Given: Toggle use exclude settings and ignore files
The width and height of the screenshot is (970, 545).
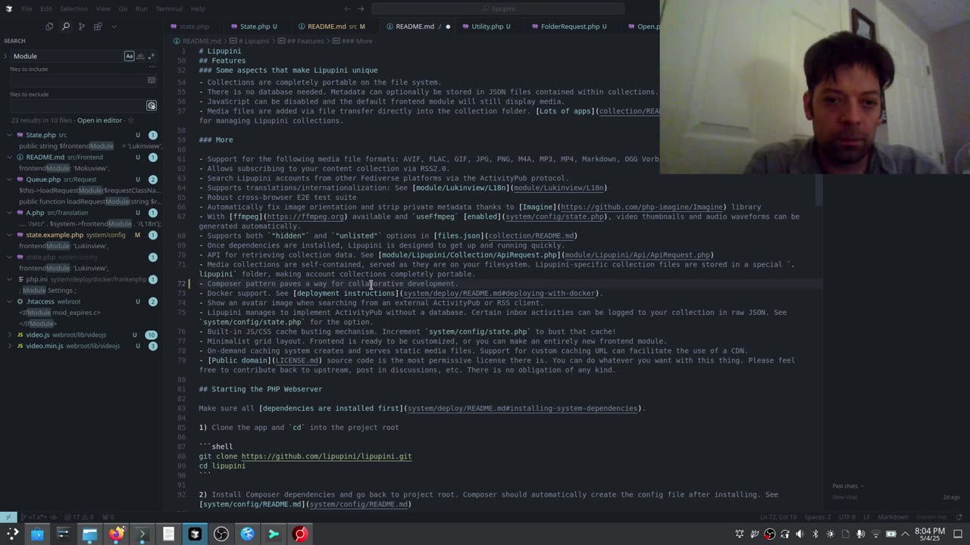Looking at the screenshot, I should pos(152,106).
